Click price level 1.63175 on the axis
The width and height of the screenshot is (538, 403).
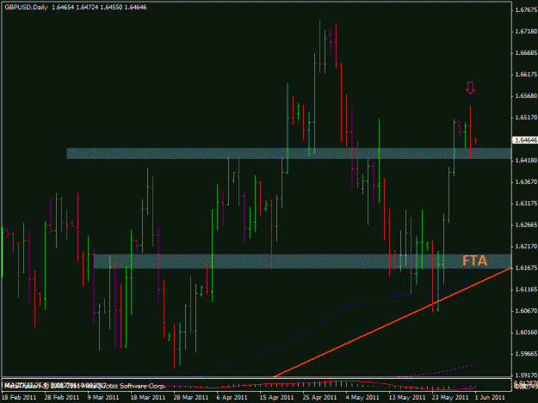[526, 204]
